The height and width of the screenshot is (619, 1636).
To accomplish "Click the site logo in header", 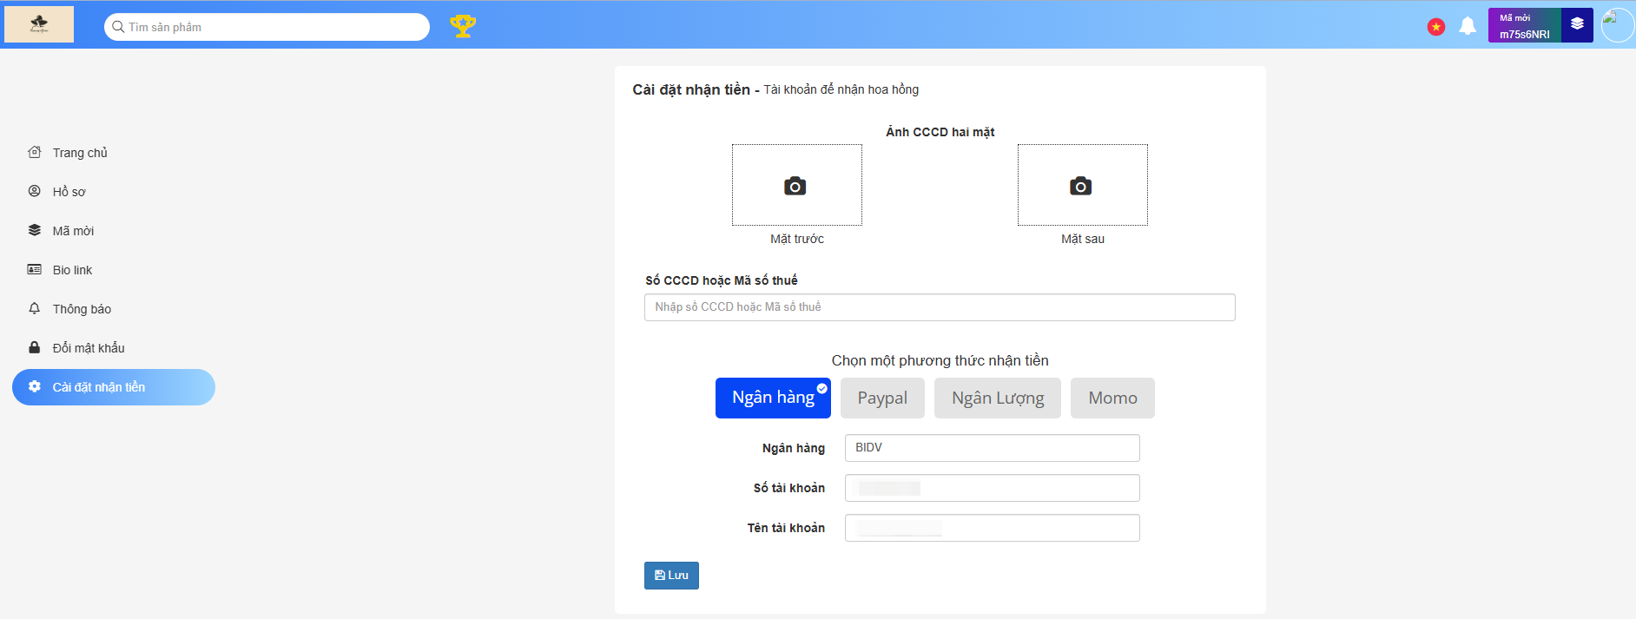I will coord(39,24).
